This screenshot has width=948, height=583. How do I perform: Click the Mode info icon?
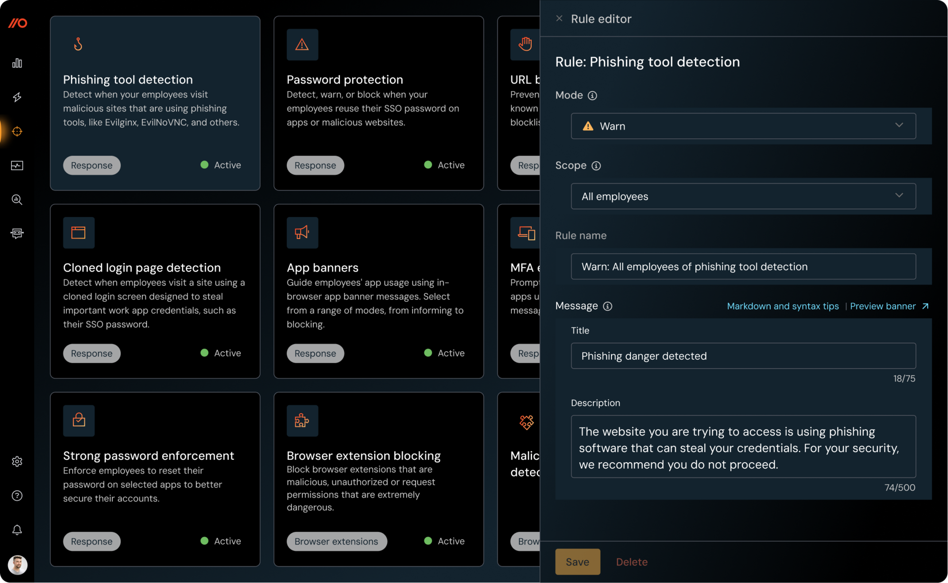[x=592, y=96]
